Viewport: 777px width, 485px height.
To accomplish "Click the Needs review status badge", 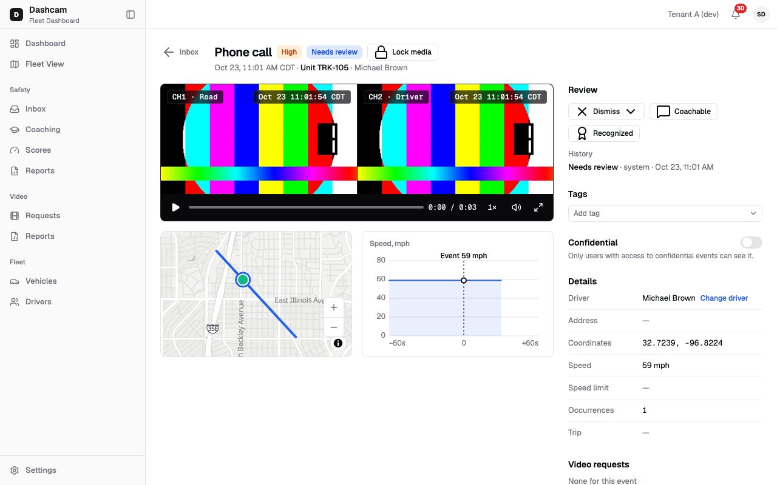I will click(x=334, y=52).
